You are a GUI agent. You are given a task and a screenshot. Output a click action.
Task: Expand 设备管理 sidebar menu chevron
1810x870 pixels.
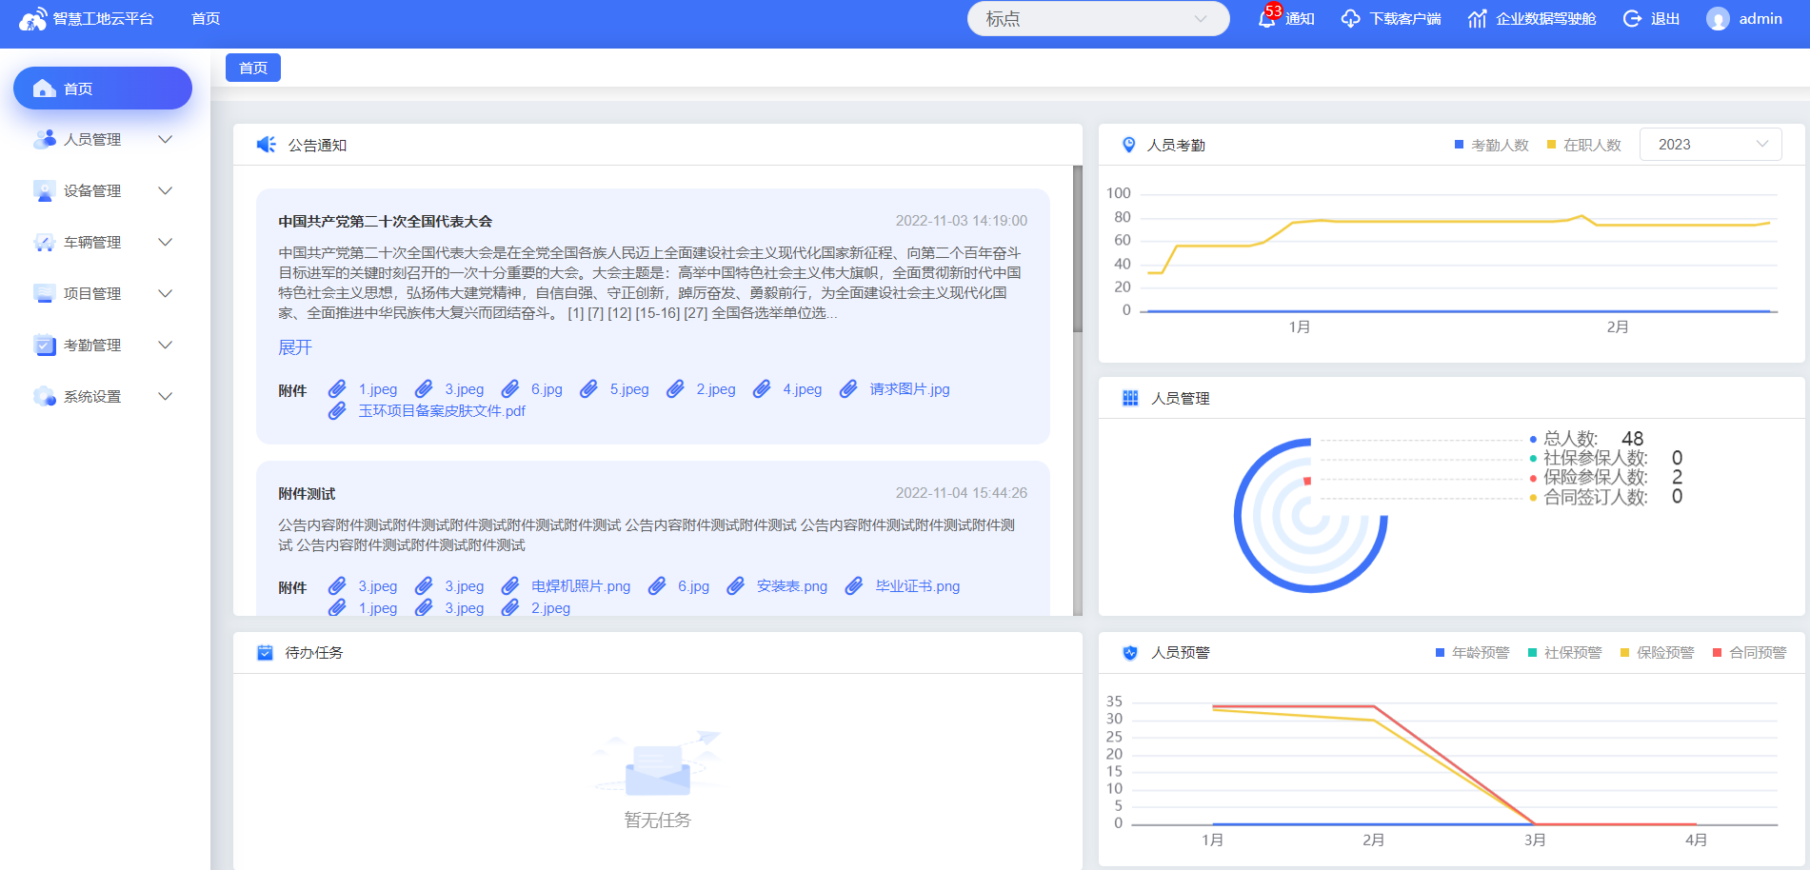(x=166, y=190)
